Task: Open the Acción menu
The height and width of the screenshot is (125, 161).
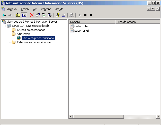Action: (25, 9)
